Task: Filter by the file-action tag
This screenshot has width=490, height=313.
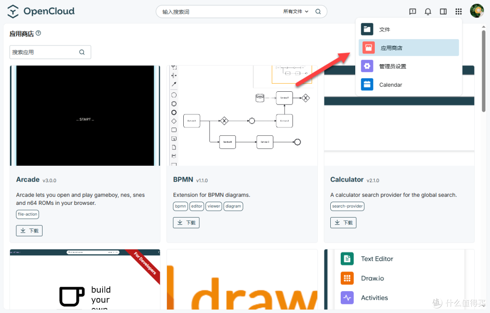Action: (28, 214)
